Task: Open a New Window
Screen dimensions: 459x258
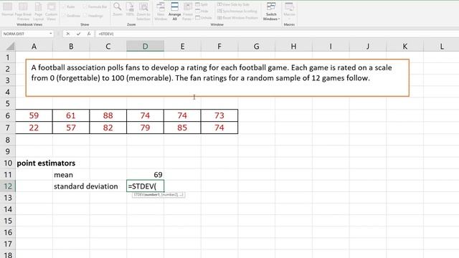Action: coord(161,11)
